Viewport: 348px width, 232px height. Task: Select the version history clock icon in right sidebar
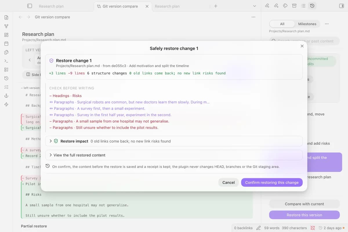point(312,6)
